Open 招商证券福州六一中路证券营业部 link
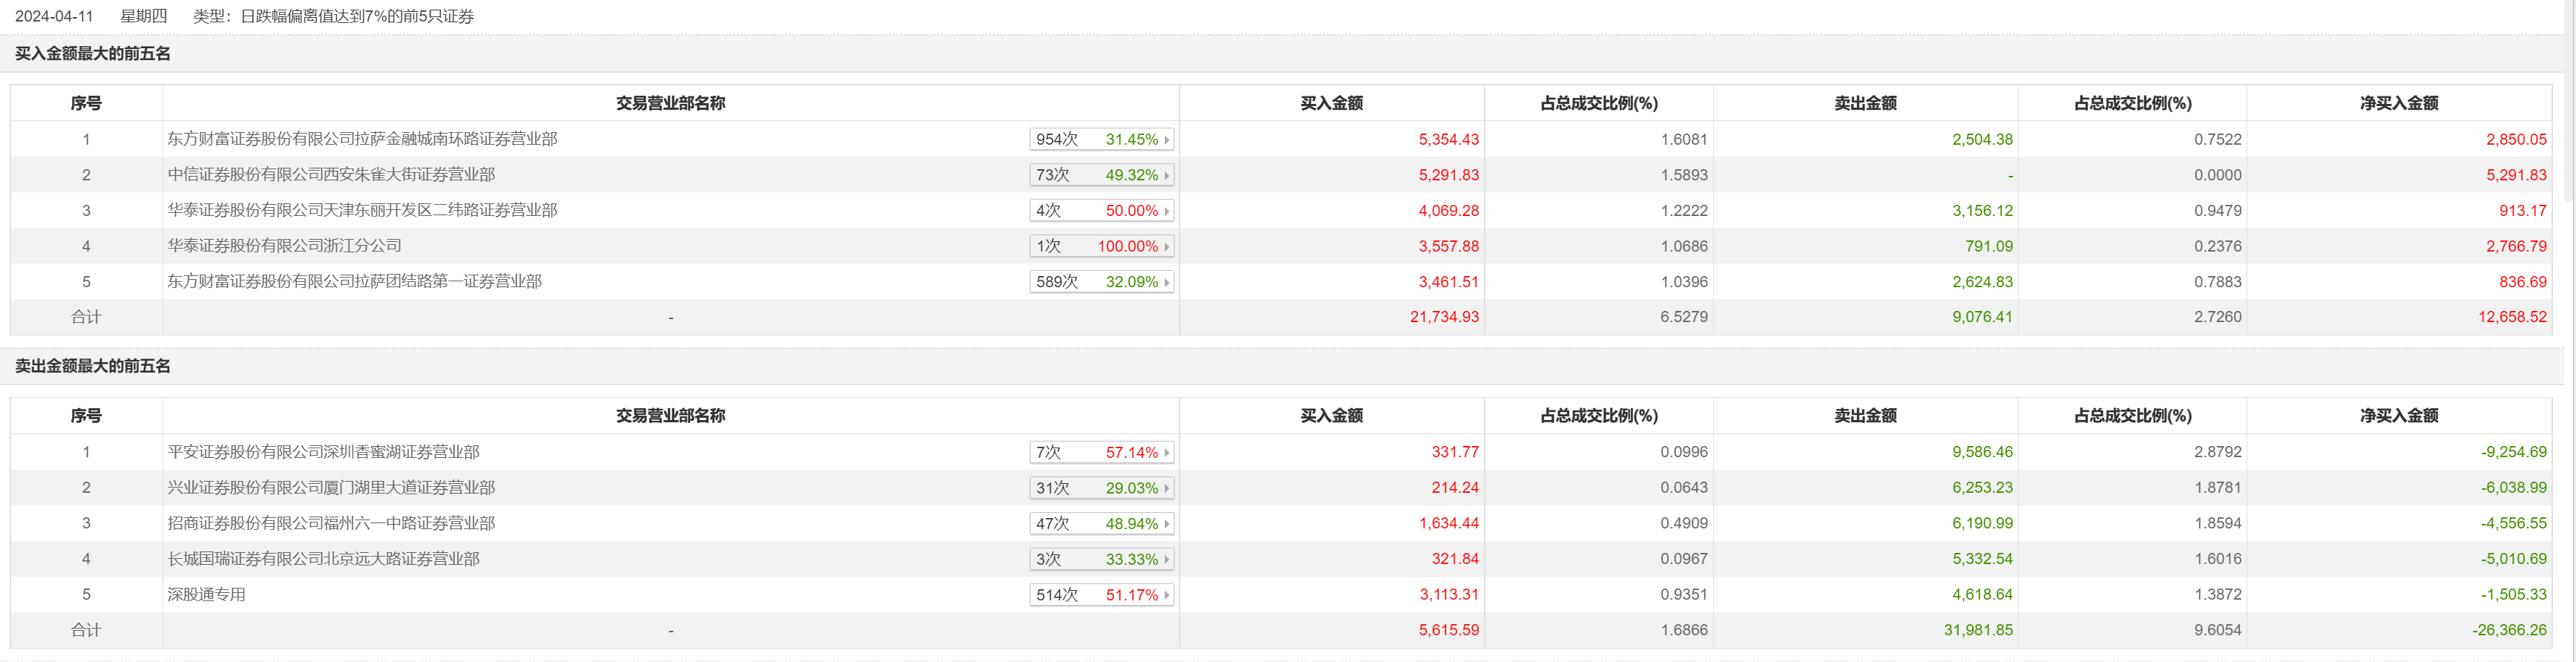This screenshot has height=662, width=2576. coord(331,523)
